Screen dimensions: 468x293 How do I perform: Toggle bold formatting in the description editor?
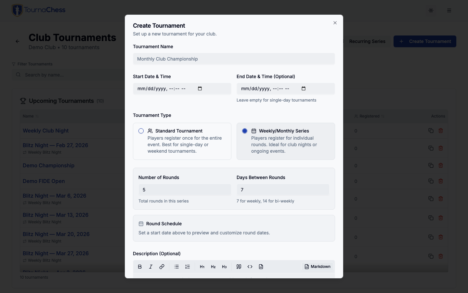[140, 267]
